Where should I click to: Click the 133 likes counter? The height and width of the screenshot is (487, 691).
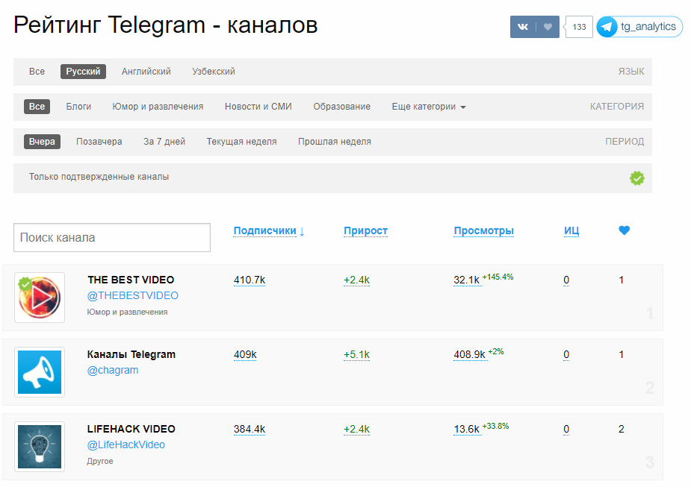[x=578, y=26]
